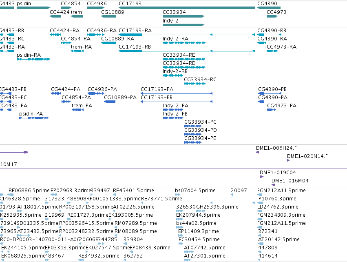Open EST FGM234B09.3prime
347x262 pixels.
click(x=281, y=215)
